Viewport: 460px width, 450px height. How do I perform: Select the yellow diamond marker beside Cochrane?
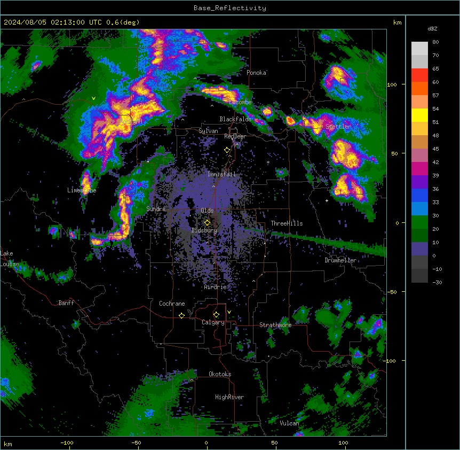point(181,315)
